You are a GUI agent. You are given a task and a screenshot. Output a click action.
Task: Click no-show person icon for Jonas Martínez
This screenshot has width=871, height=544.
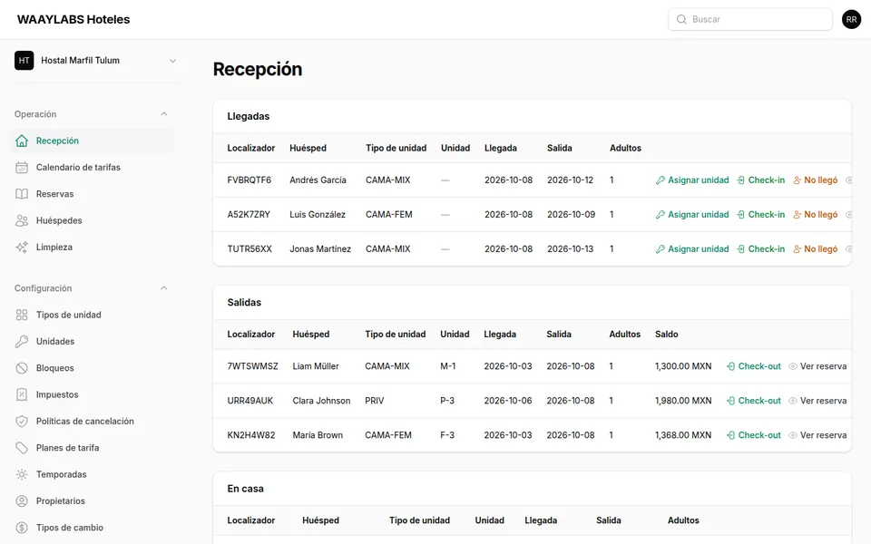(798, 249)
